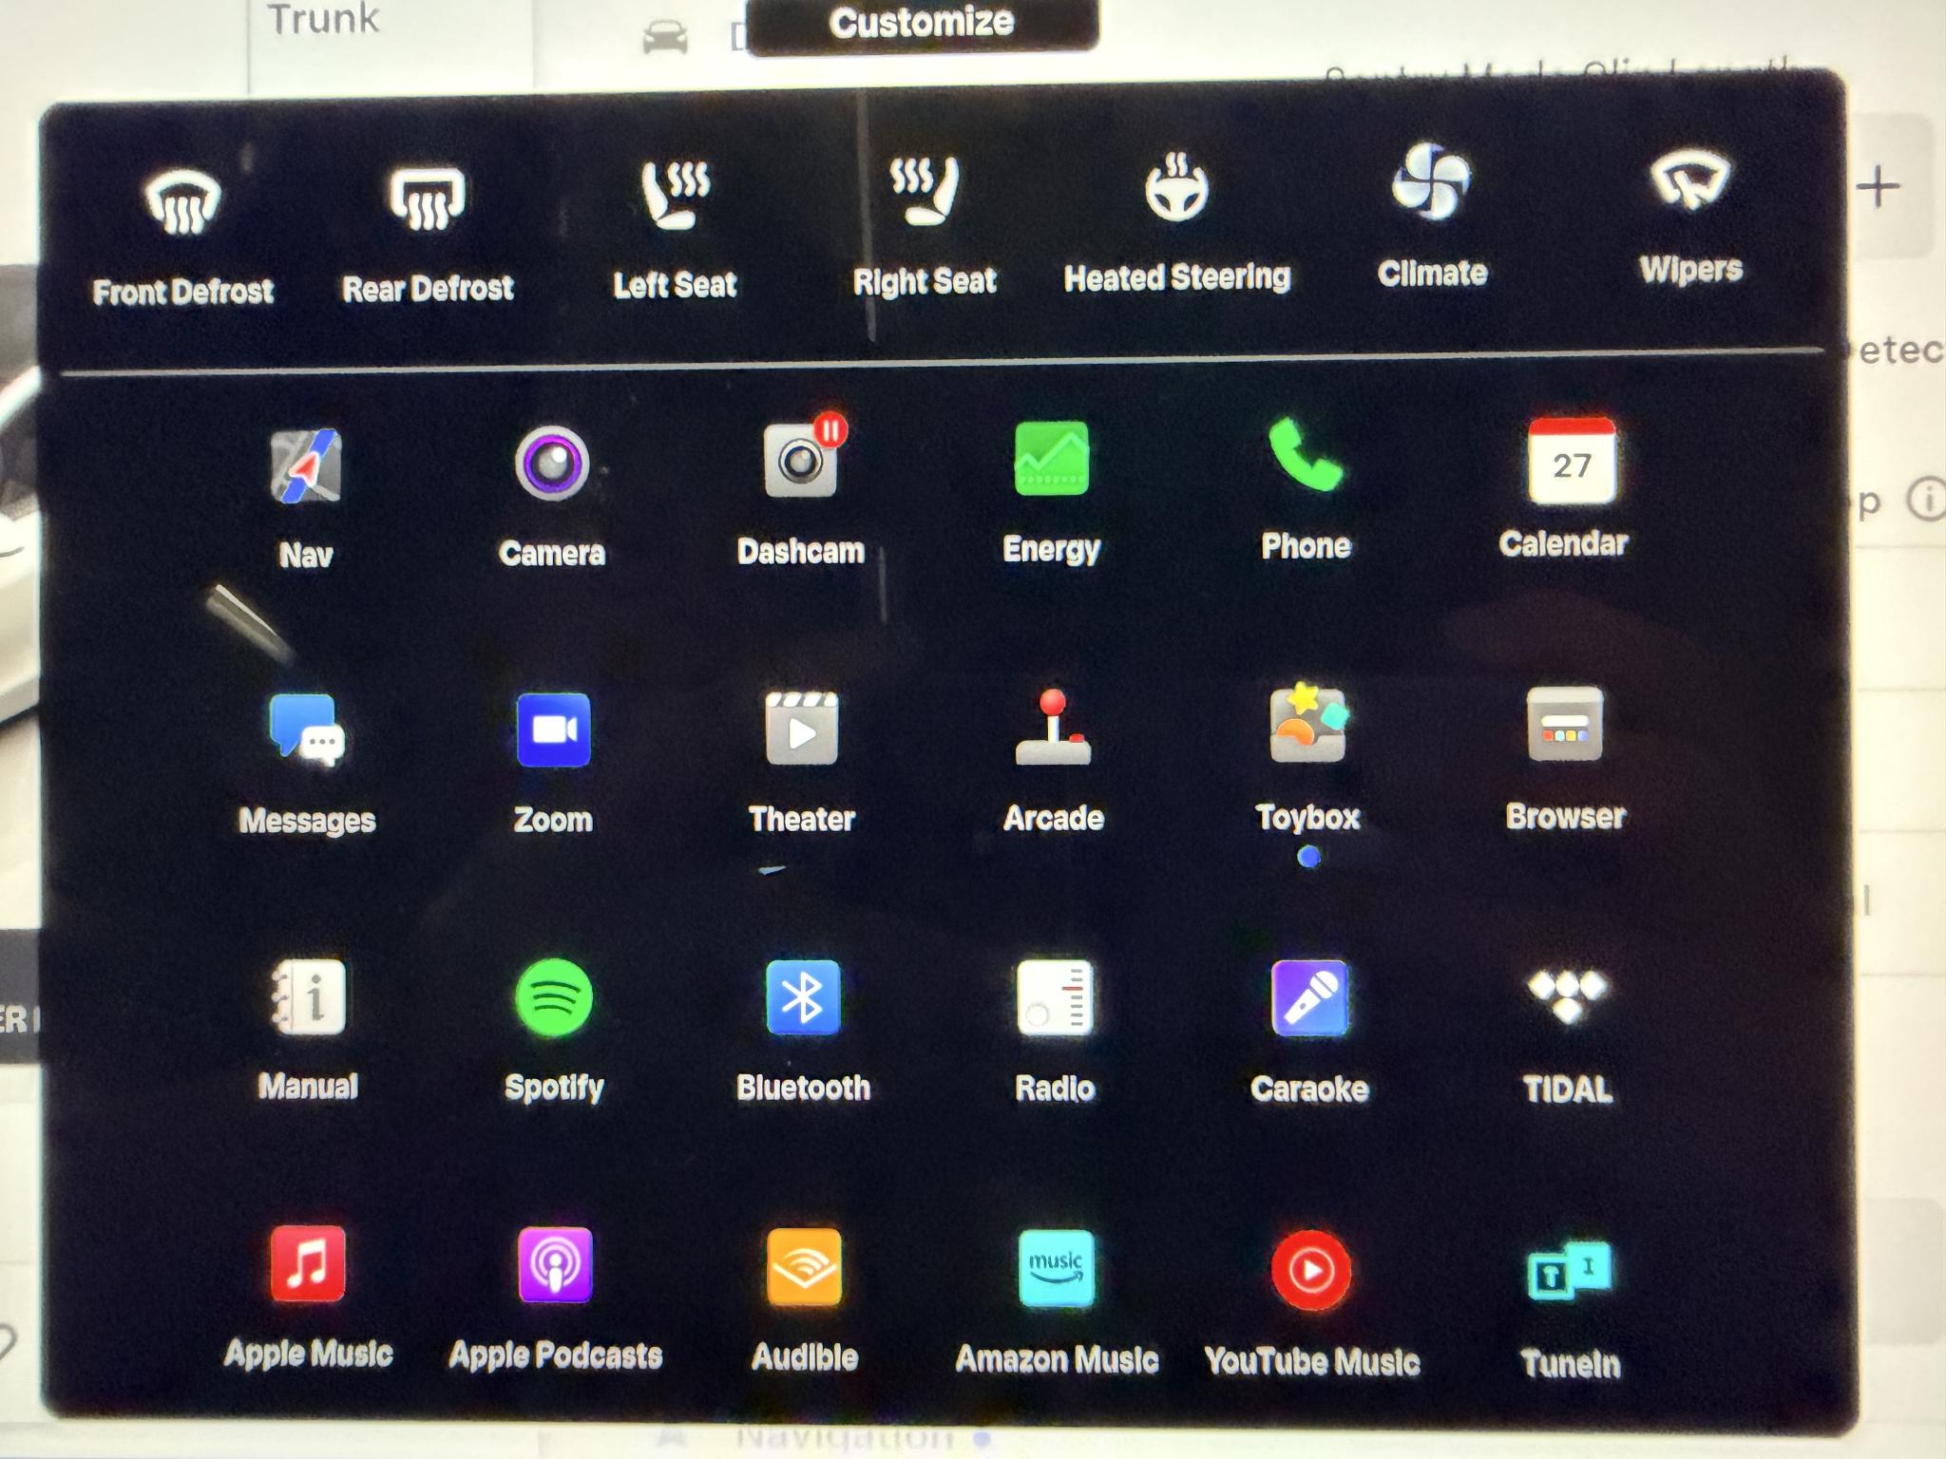Click the Customize button
The height and width of the screenshot is (1459, 1946).
[922, 22]
